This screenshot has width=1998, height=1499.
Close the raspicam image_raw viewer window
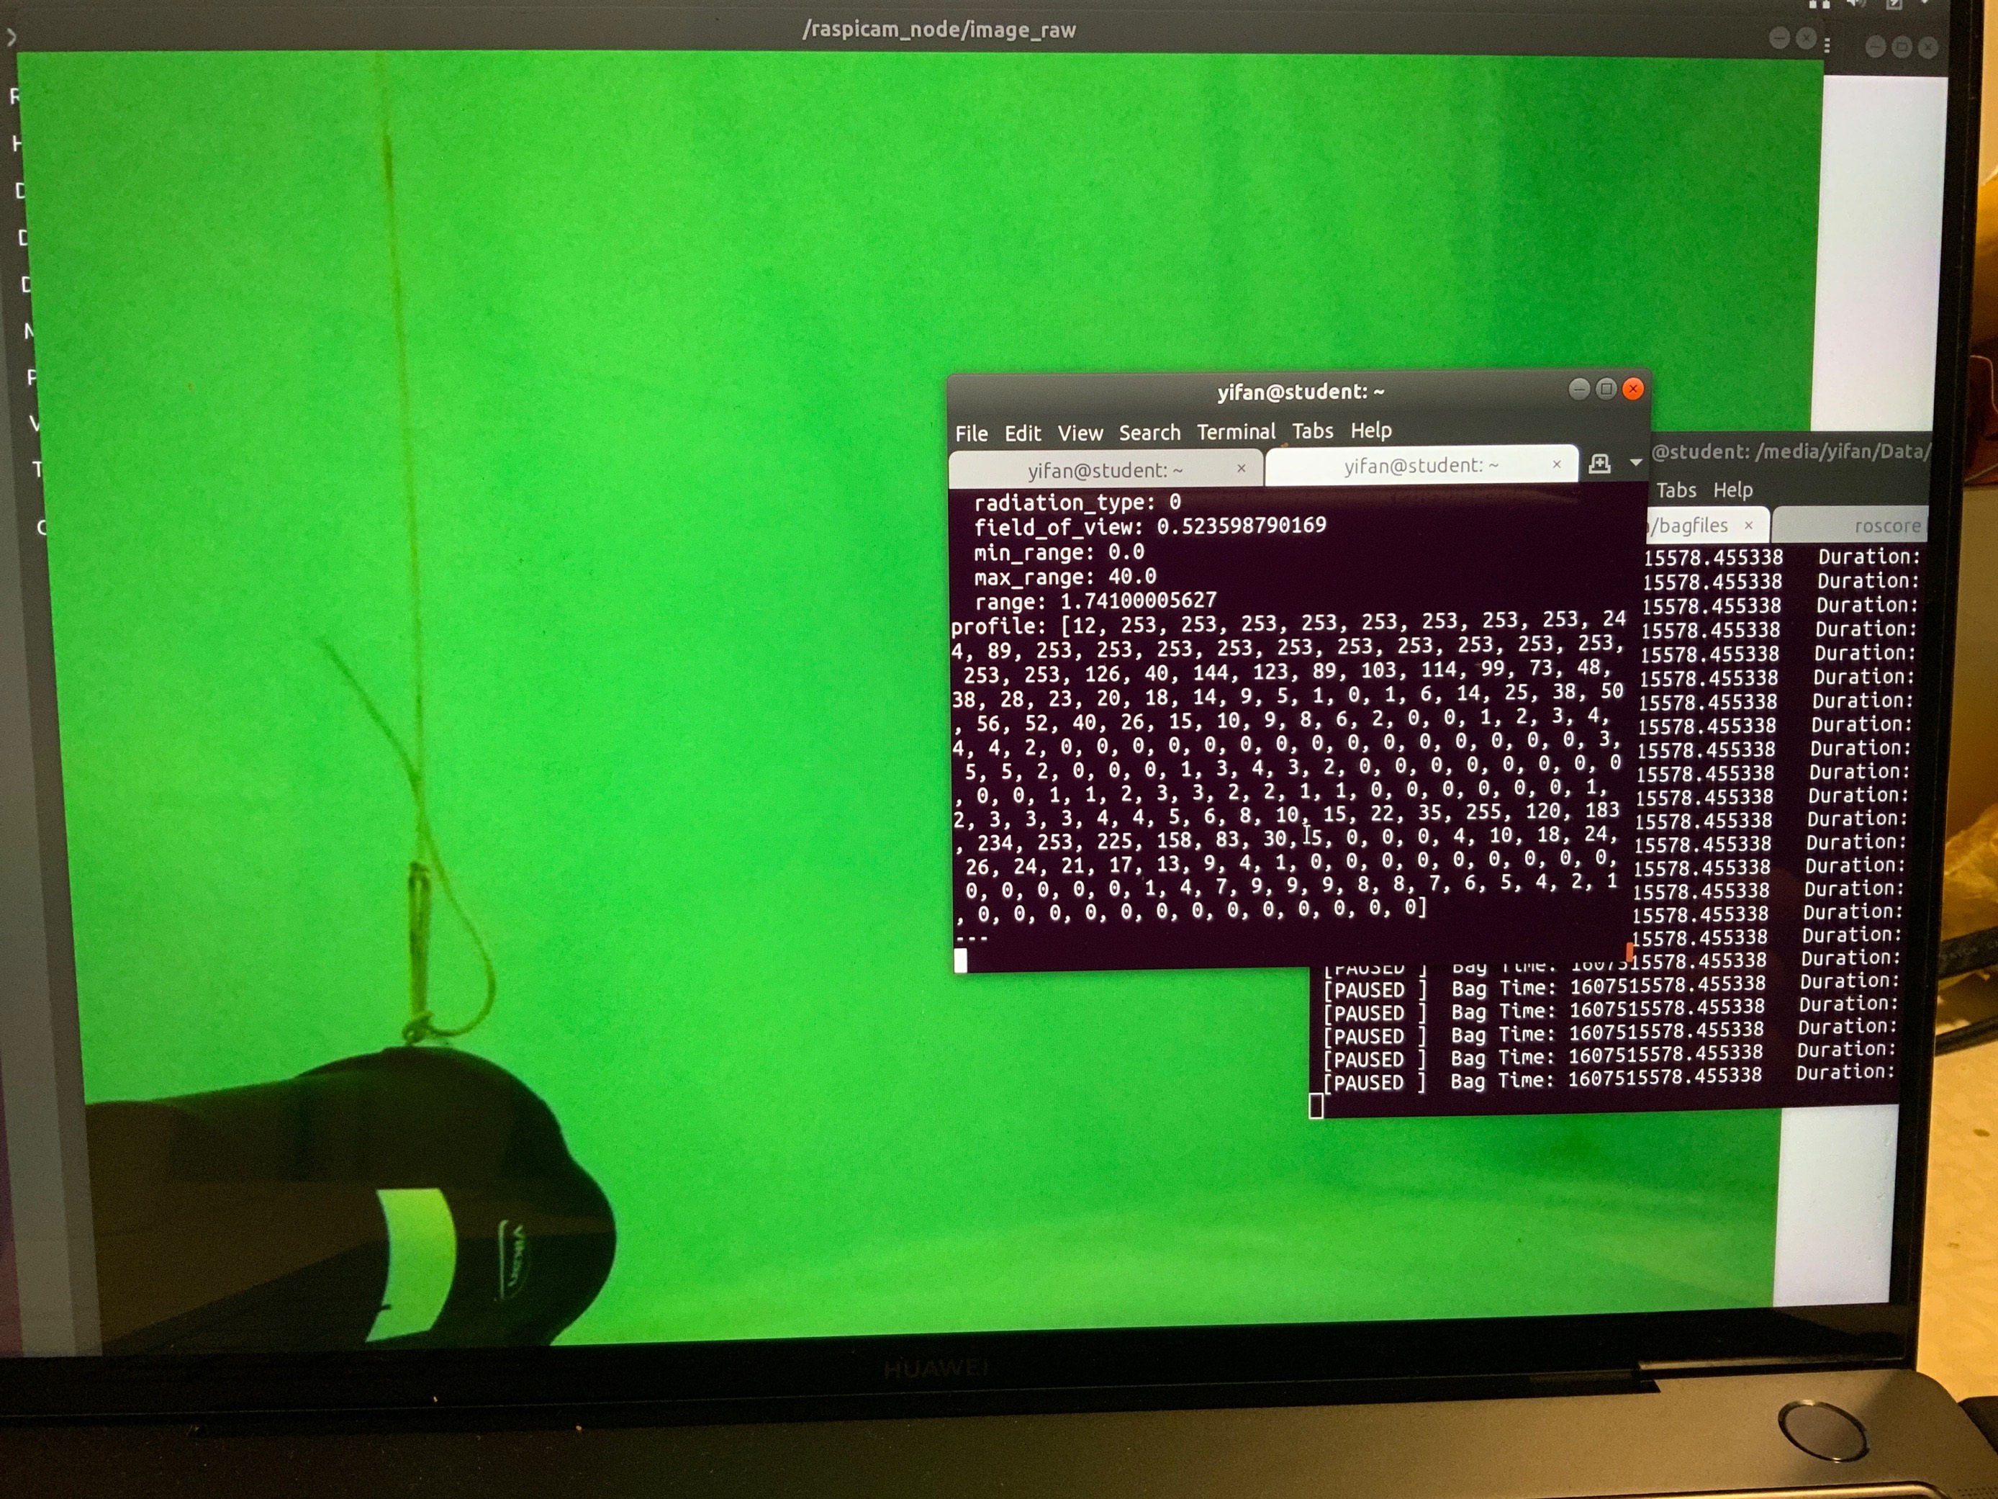(1806, 38)
